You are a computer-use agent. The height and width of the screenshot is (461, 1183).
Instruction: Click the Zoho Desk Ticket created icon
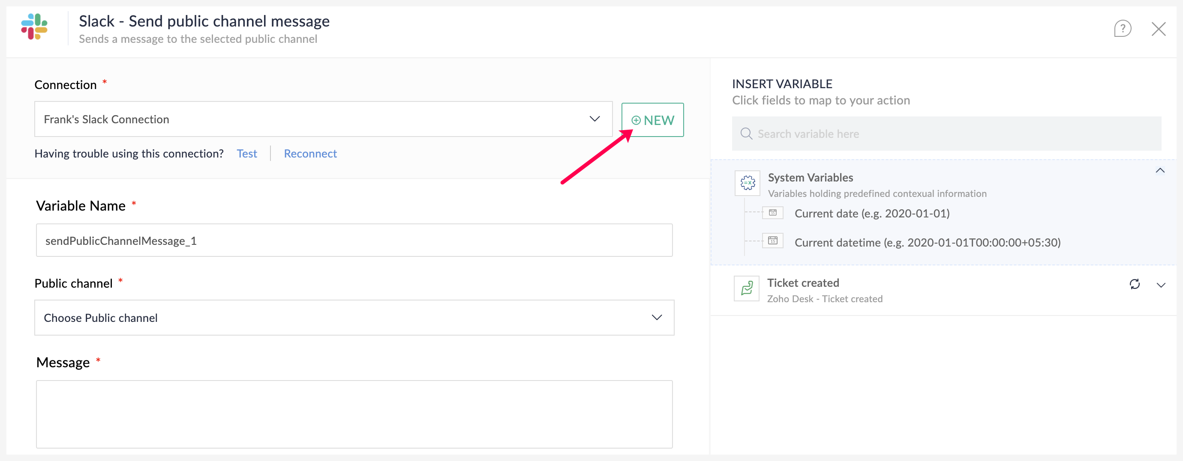point(746,288)
